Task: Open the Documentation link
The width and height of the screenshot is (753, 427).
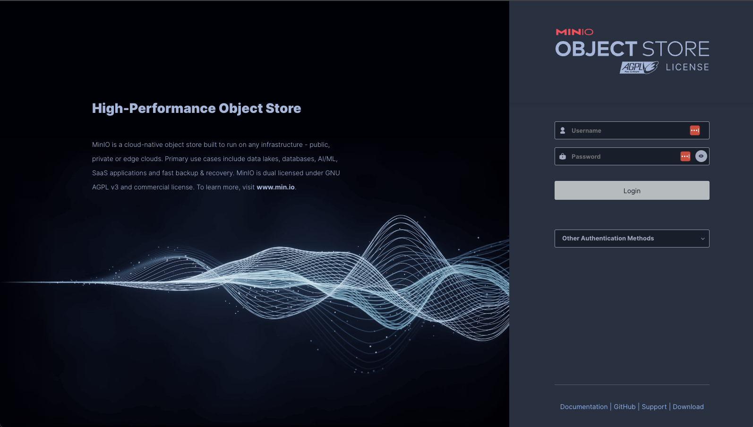Action: click(583, 407)
